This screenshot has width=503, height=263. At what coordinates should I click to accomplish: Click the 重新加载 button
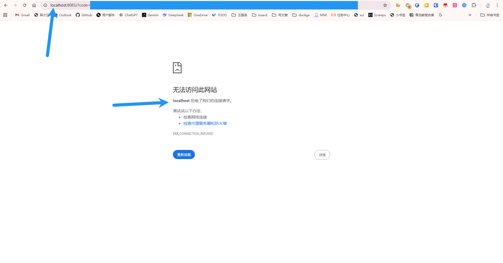pos(184,155)
